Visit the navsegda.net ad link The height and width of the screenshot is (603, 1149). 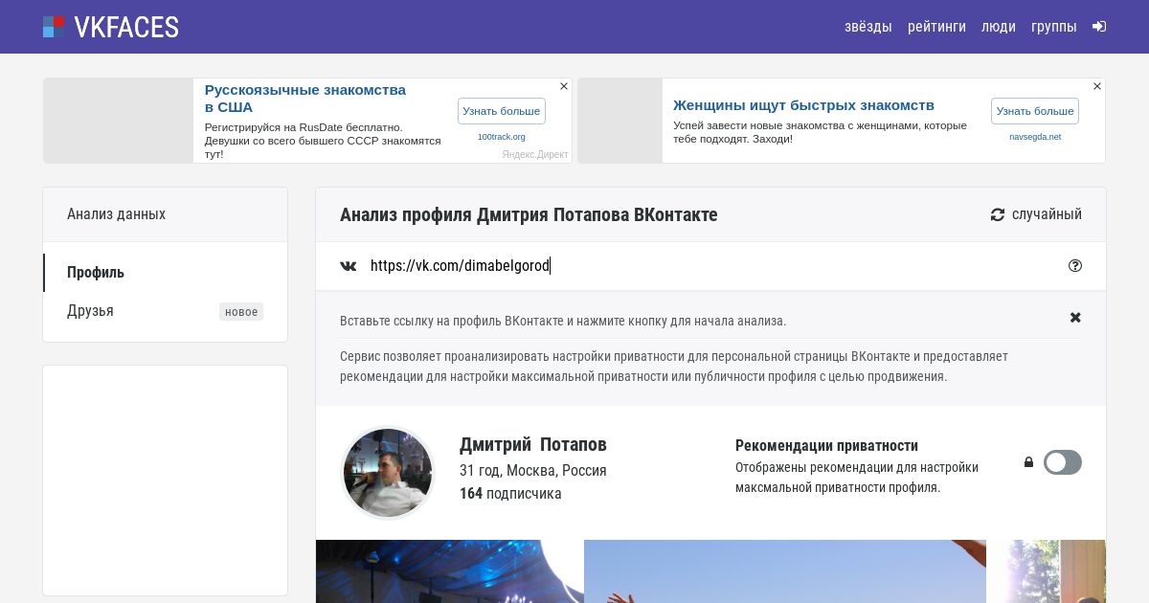(1035, 137)
